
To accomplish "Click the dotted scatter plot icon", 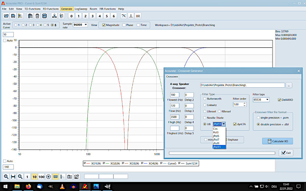I will tap(62, 176).
